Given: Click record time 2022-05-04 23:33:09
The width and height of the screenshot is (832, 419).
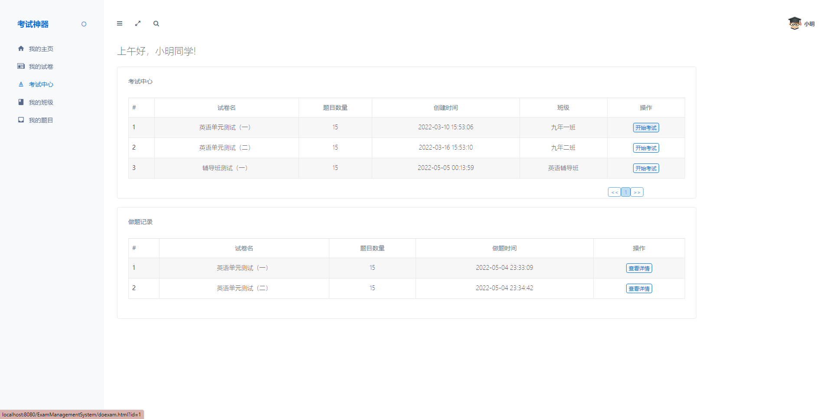Looking at the screenshot, I should [x=504, y=268].
